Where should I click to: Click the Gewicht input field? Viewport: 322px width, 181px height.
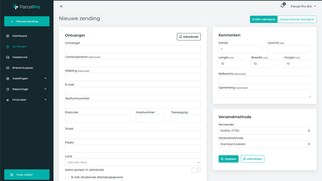(x=289, y=49)
